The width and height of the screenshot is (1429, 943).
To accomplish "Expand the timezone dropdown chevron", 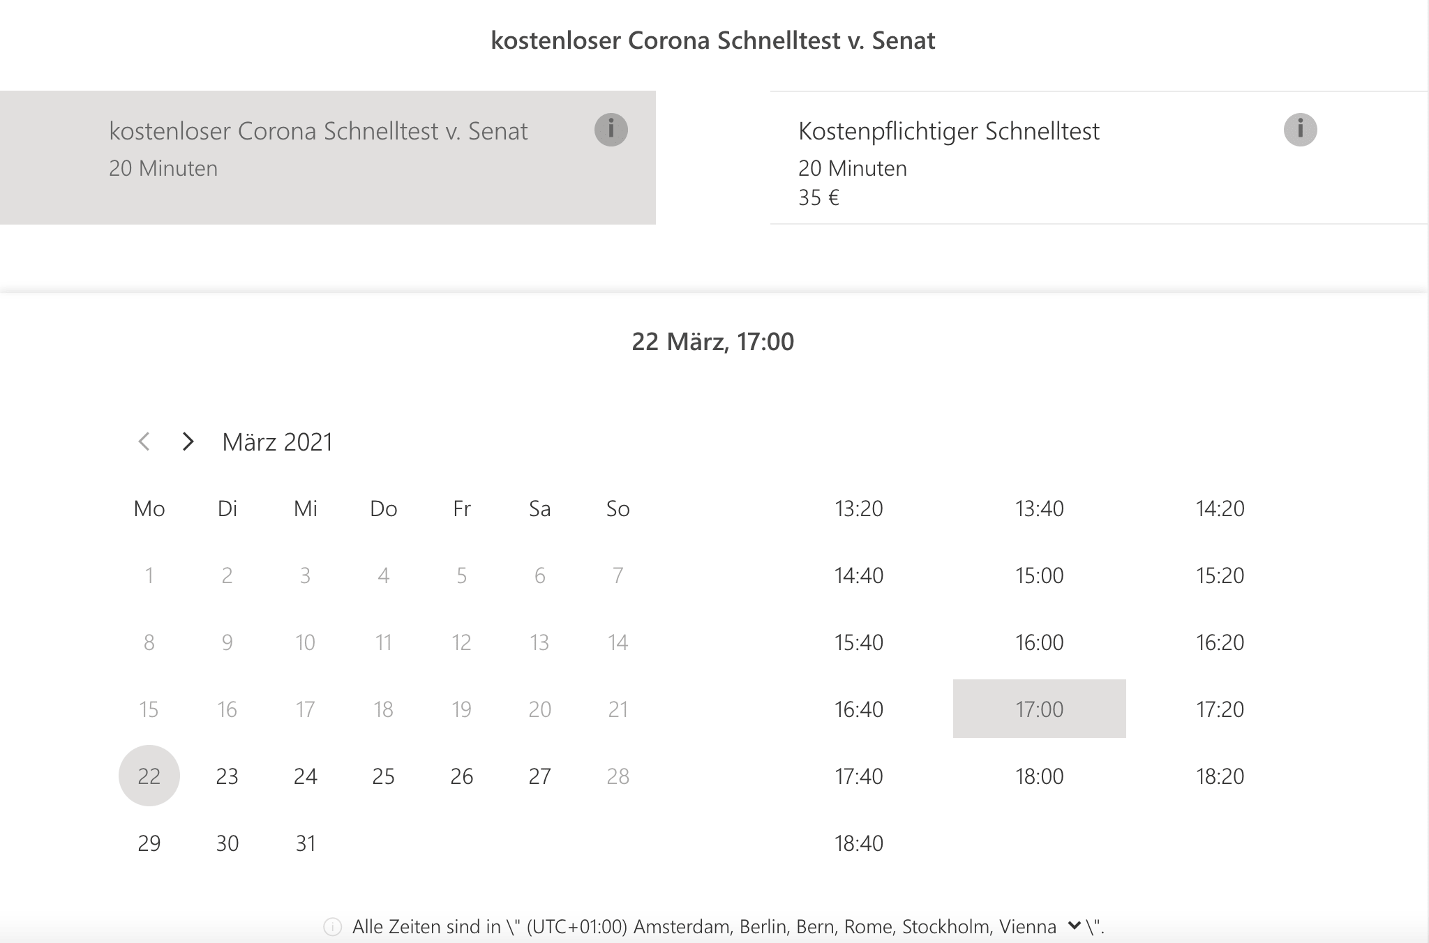I will click(1075, 926).
